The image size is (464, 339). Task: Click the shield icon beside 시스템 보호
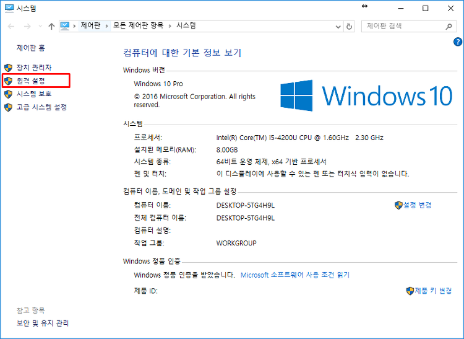click(8, 94)
